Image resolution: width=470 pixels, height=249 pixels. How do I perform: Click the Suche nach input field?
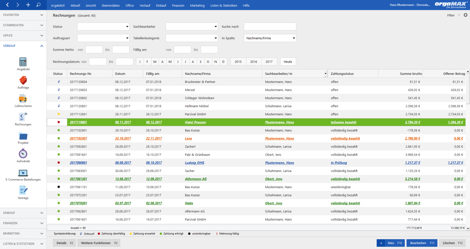(x=270, y=26)
